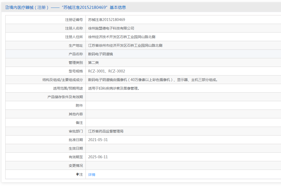Select the approval date 2021-05-31
The height and width of the screenshot is (187, 281).
(x=98, y=140)
